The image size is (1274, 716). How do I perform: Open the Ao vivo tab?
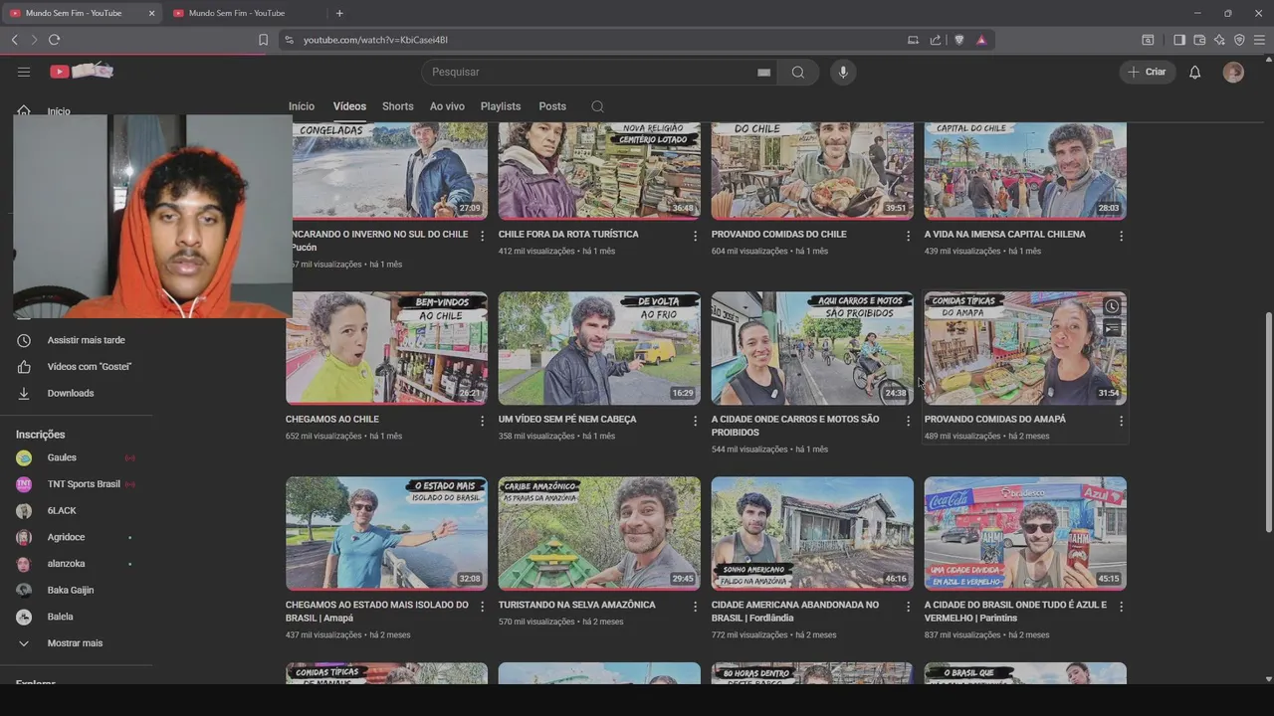(447, 106)
